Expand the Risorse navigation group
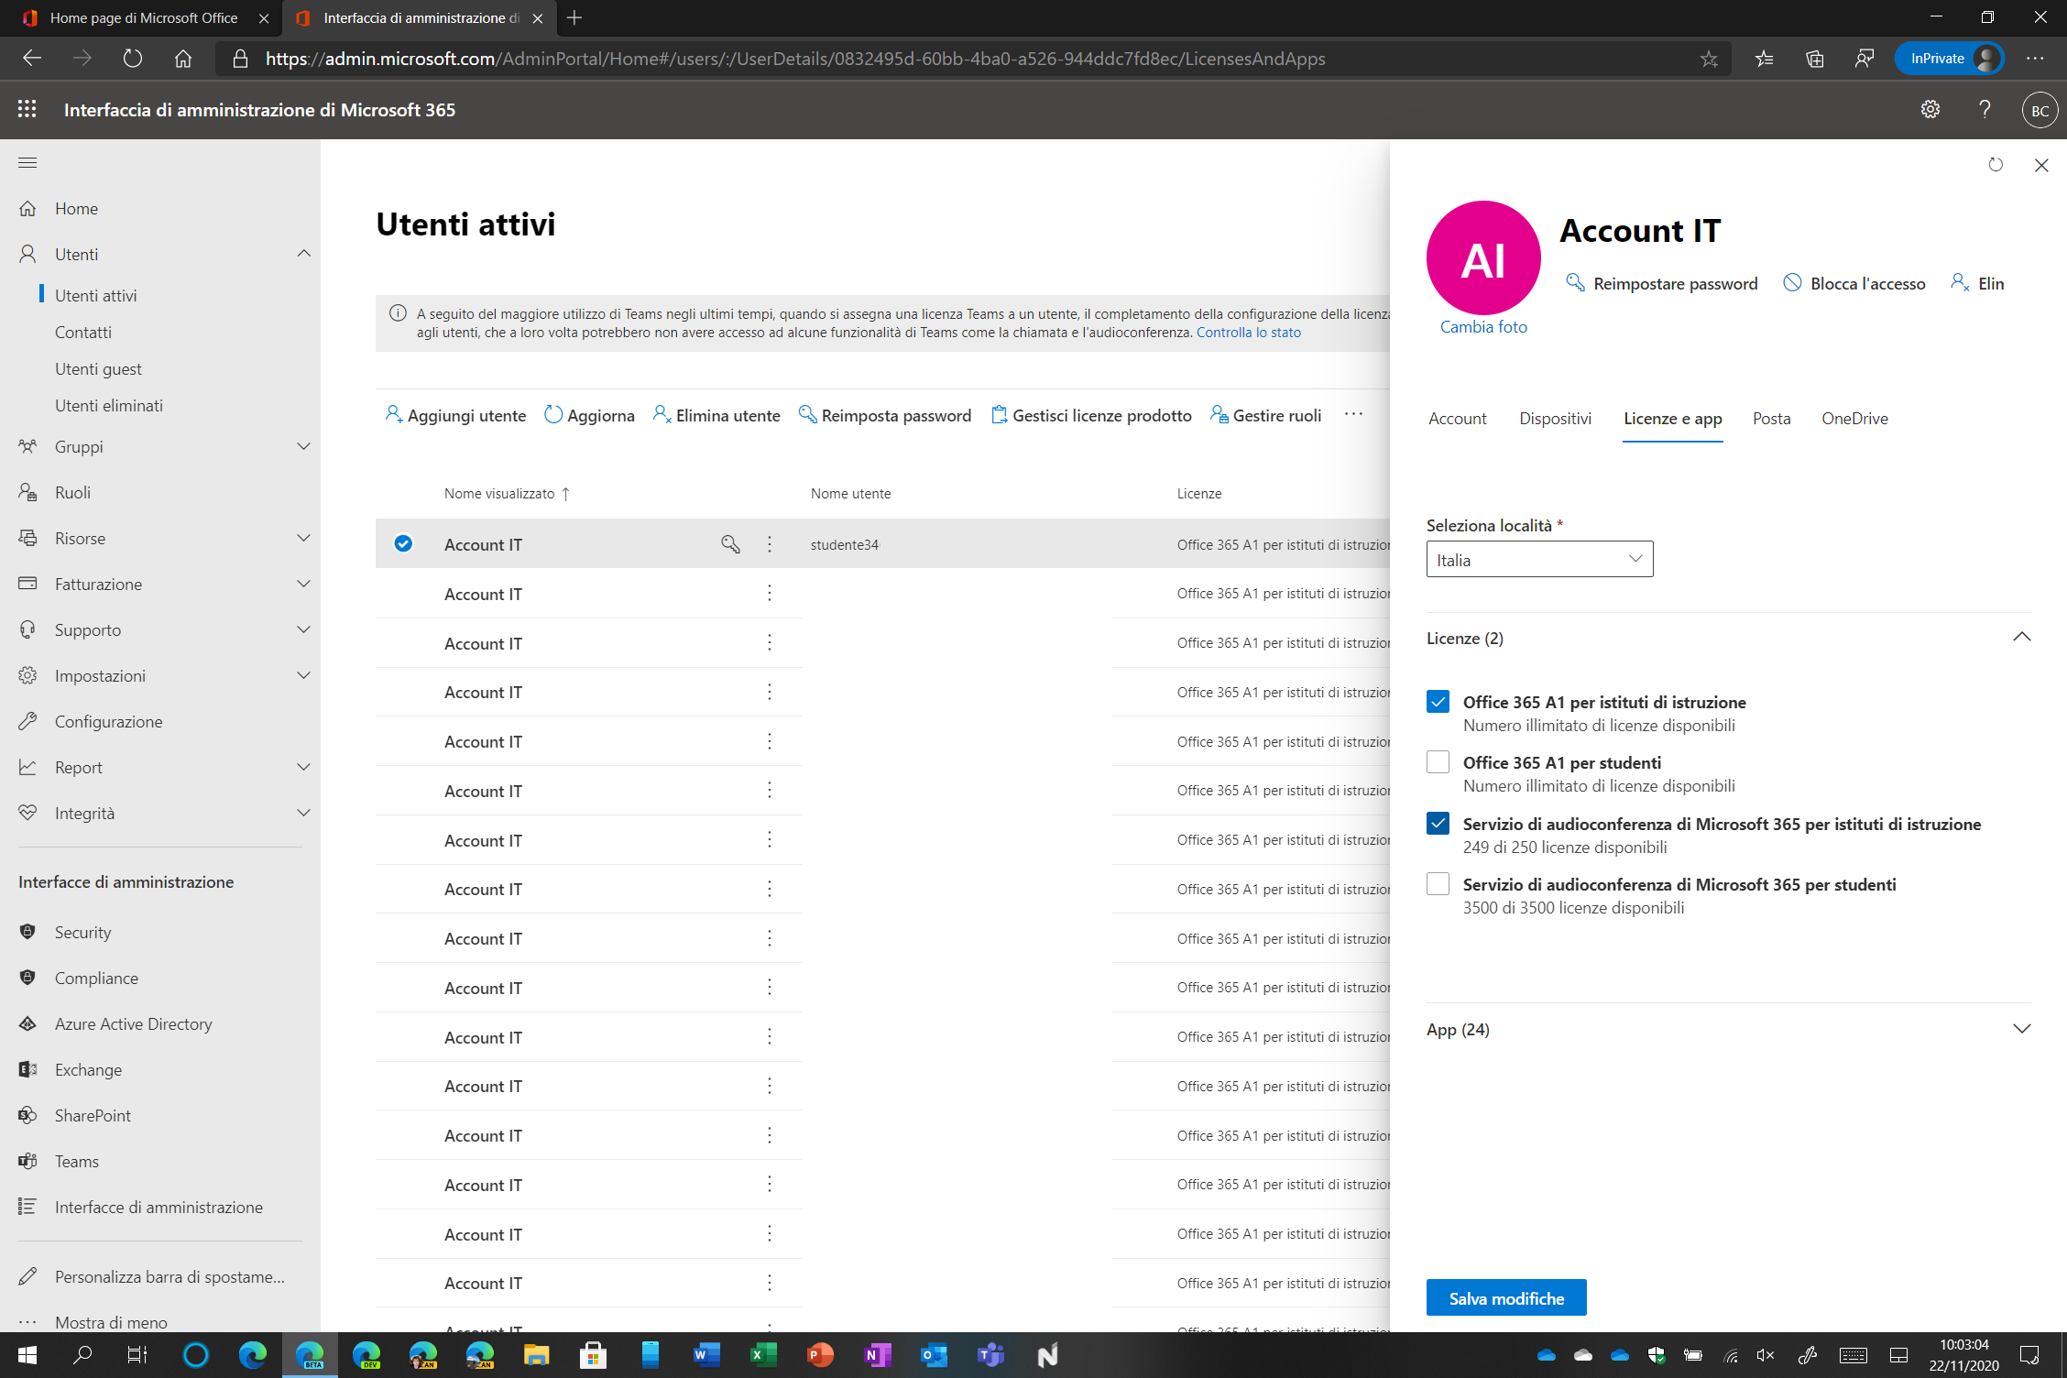Screen dimensions: 2067x1378 coord(303,538)
